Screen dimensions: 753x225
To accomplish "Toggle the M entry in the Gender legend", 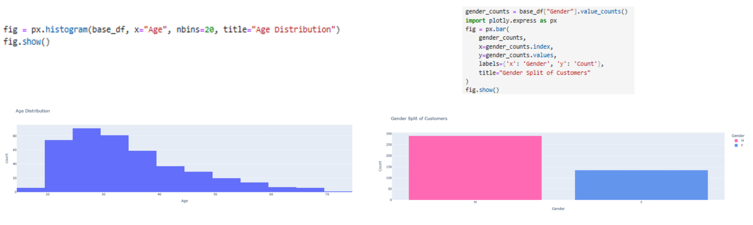I will click(x=739, y=140).
